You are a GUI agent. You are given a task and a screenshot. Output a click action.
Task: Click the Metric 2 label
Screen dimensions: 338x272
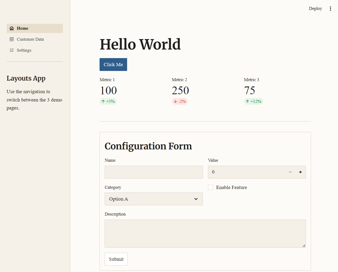179,80
